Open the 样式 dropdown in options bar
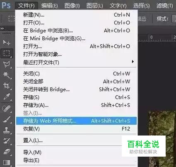Image resolution: width=176 pixels, height=167 pixels. [174, 19]
